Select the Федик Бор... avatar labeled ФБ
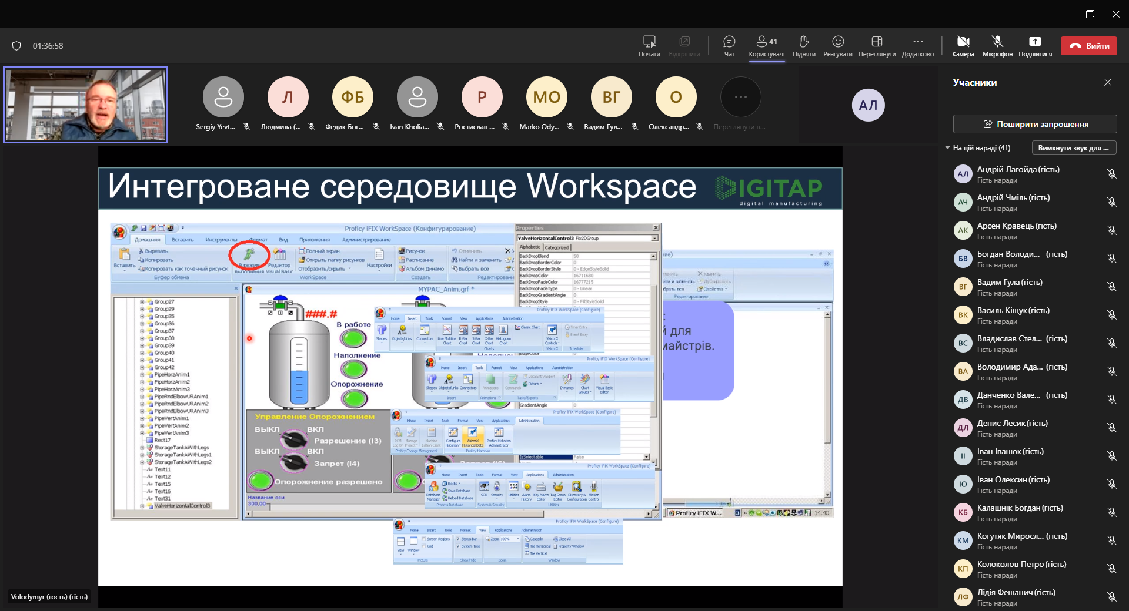Image resolution: width=1129 pixels, height=611 pixels. click(x=353, y=97)
